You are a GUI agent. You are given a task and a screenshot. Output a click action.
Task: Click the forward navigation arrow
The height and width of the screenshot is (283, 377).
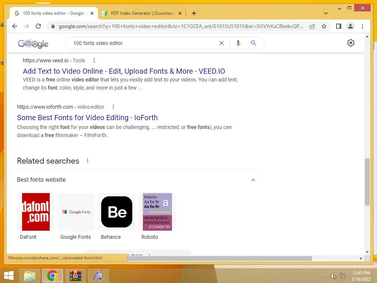[x=27, y=26]
